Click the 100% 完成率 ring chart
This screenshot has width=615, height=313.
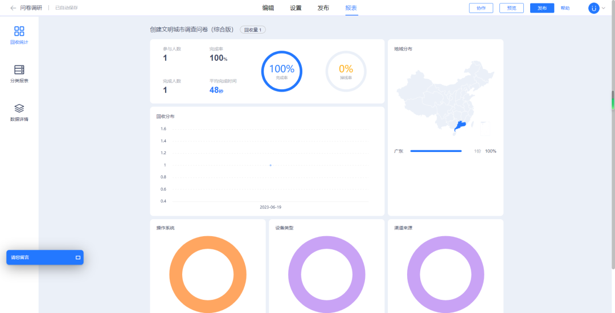[282, 71]
